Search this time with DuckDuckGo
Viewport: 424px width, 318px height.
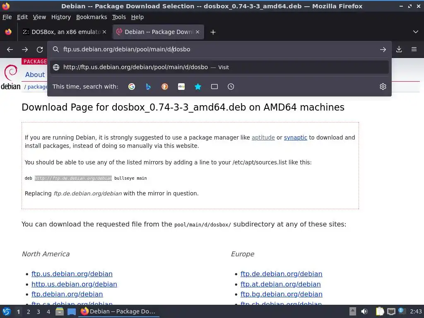tap(165, 87)
